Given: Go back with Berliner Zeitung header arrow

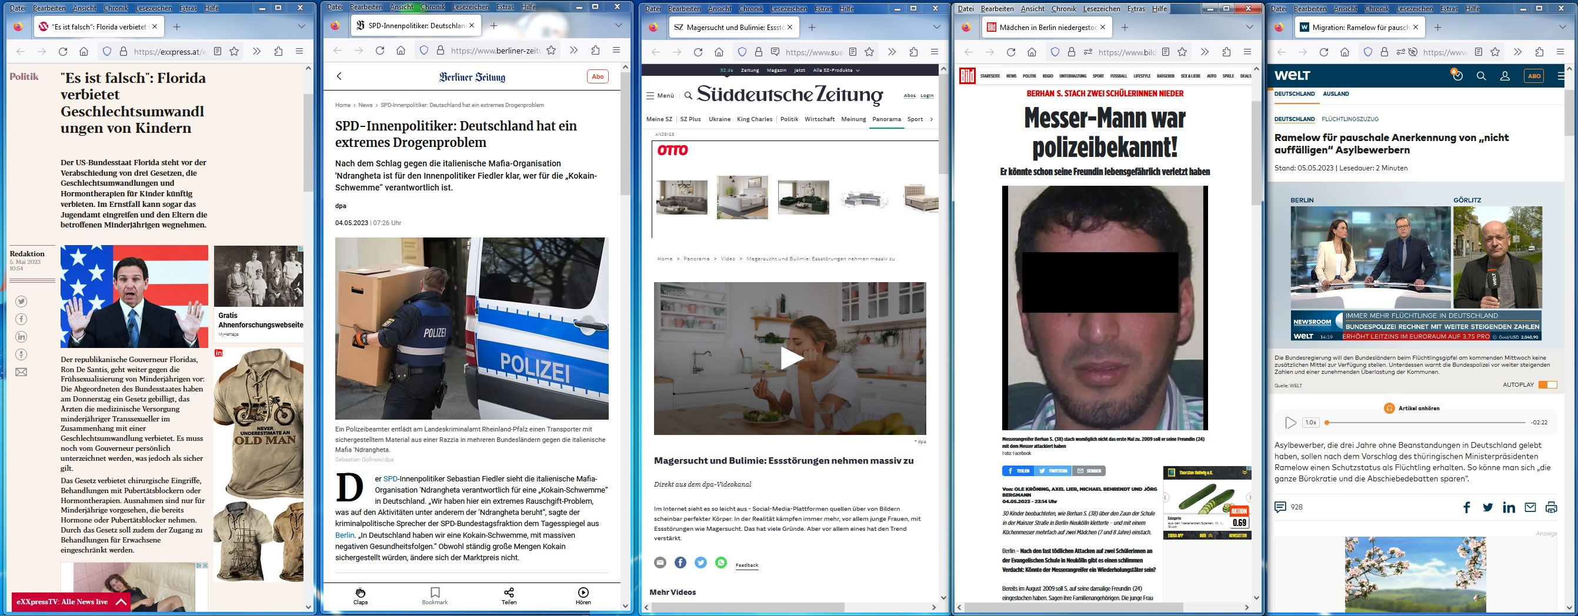Looking at the screenshot, I should 339,76.
